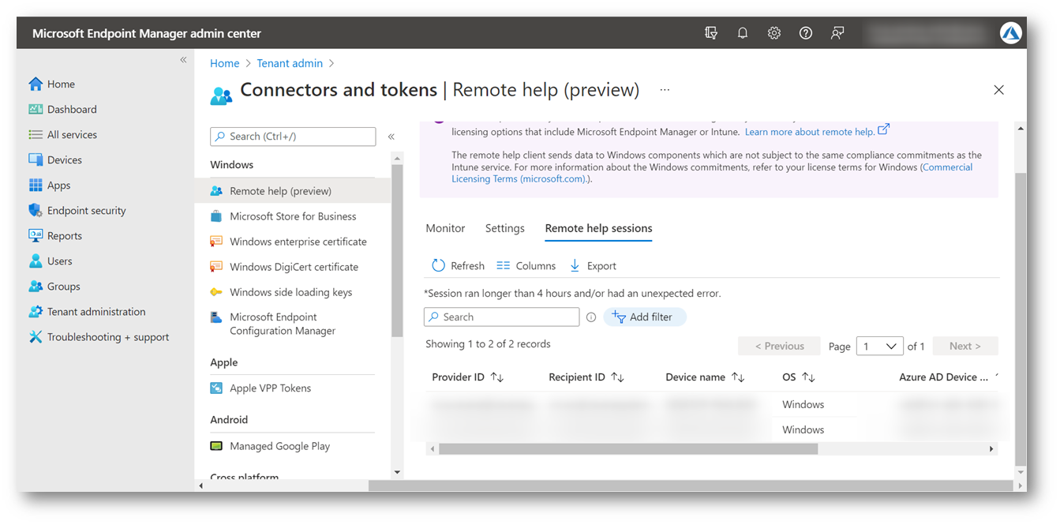Sort by the Provider ID column
This screenshot has height=525, width=1060.
(468, 377)
